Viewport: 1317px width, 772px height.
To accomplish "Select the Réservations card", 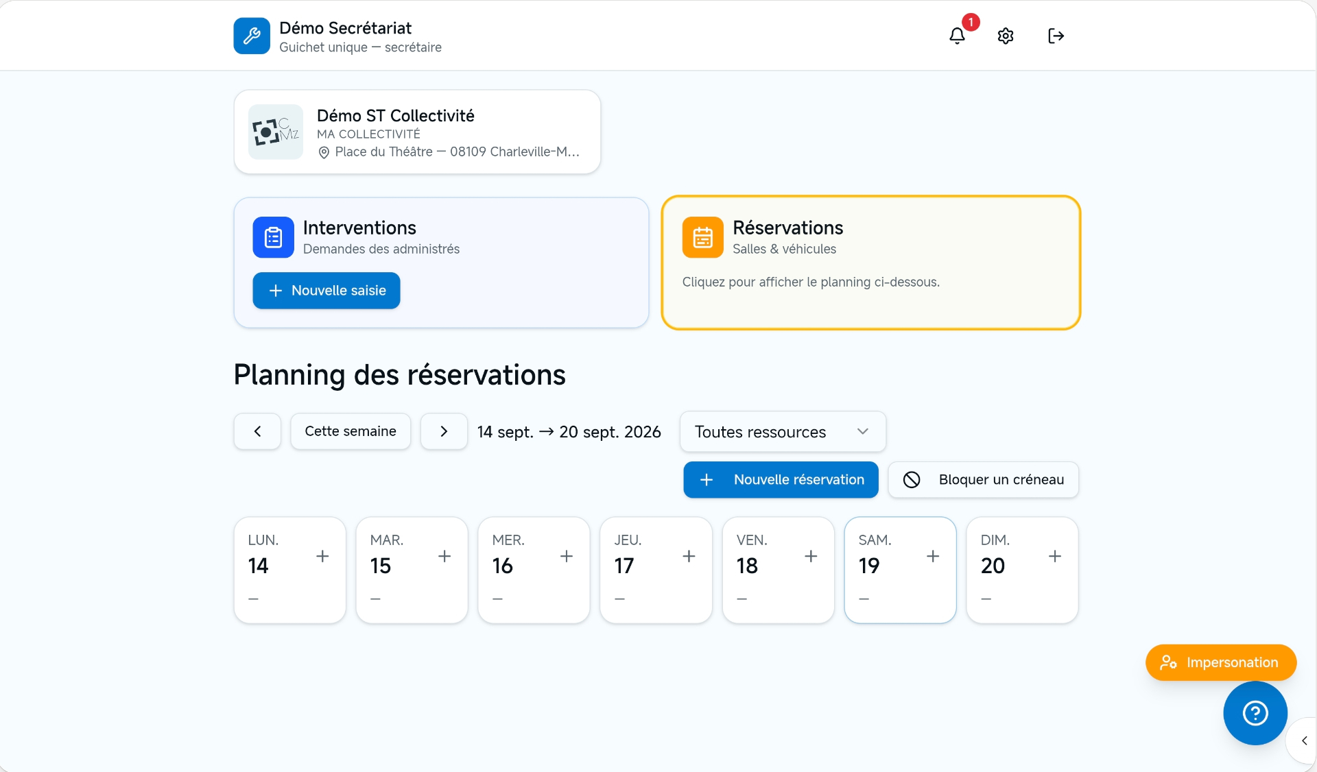I will tap(871, 263).
